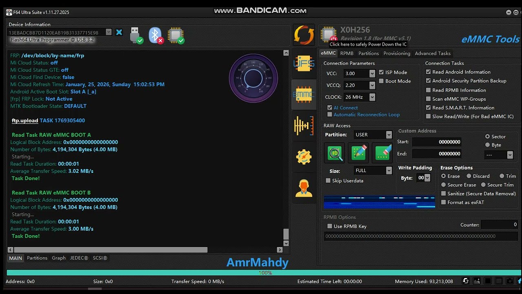The height and width of the screenshot is (294, 522).
Task: Click the End address input field
Action: tap(437, 154)
